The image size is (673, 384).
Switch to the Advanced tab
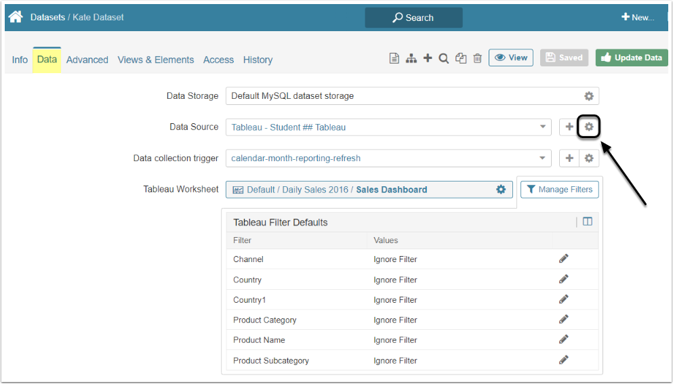coord(87,60)
